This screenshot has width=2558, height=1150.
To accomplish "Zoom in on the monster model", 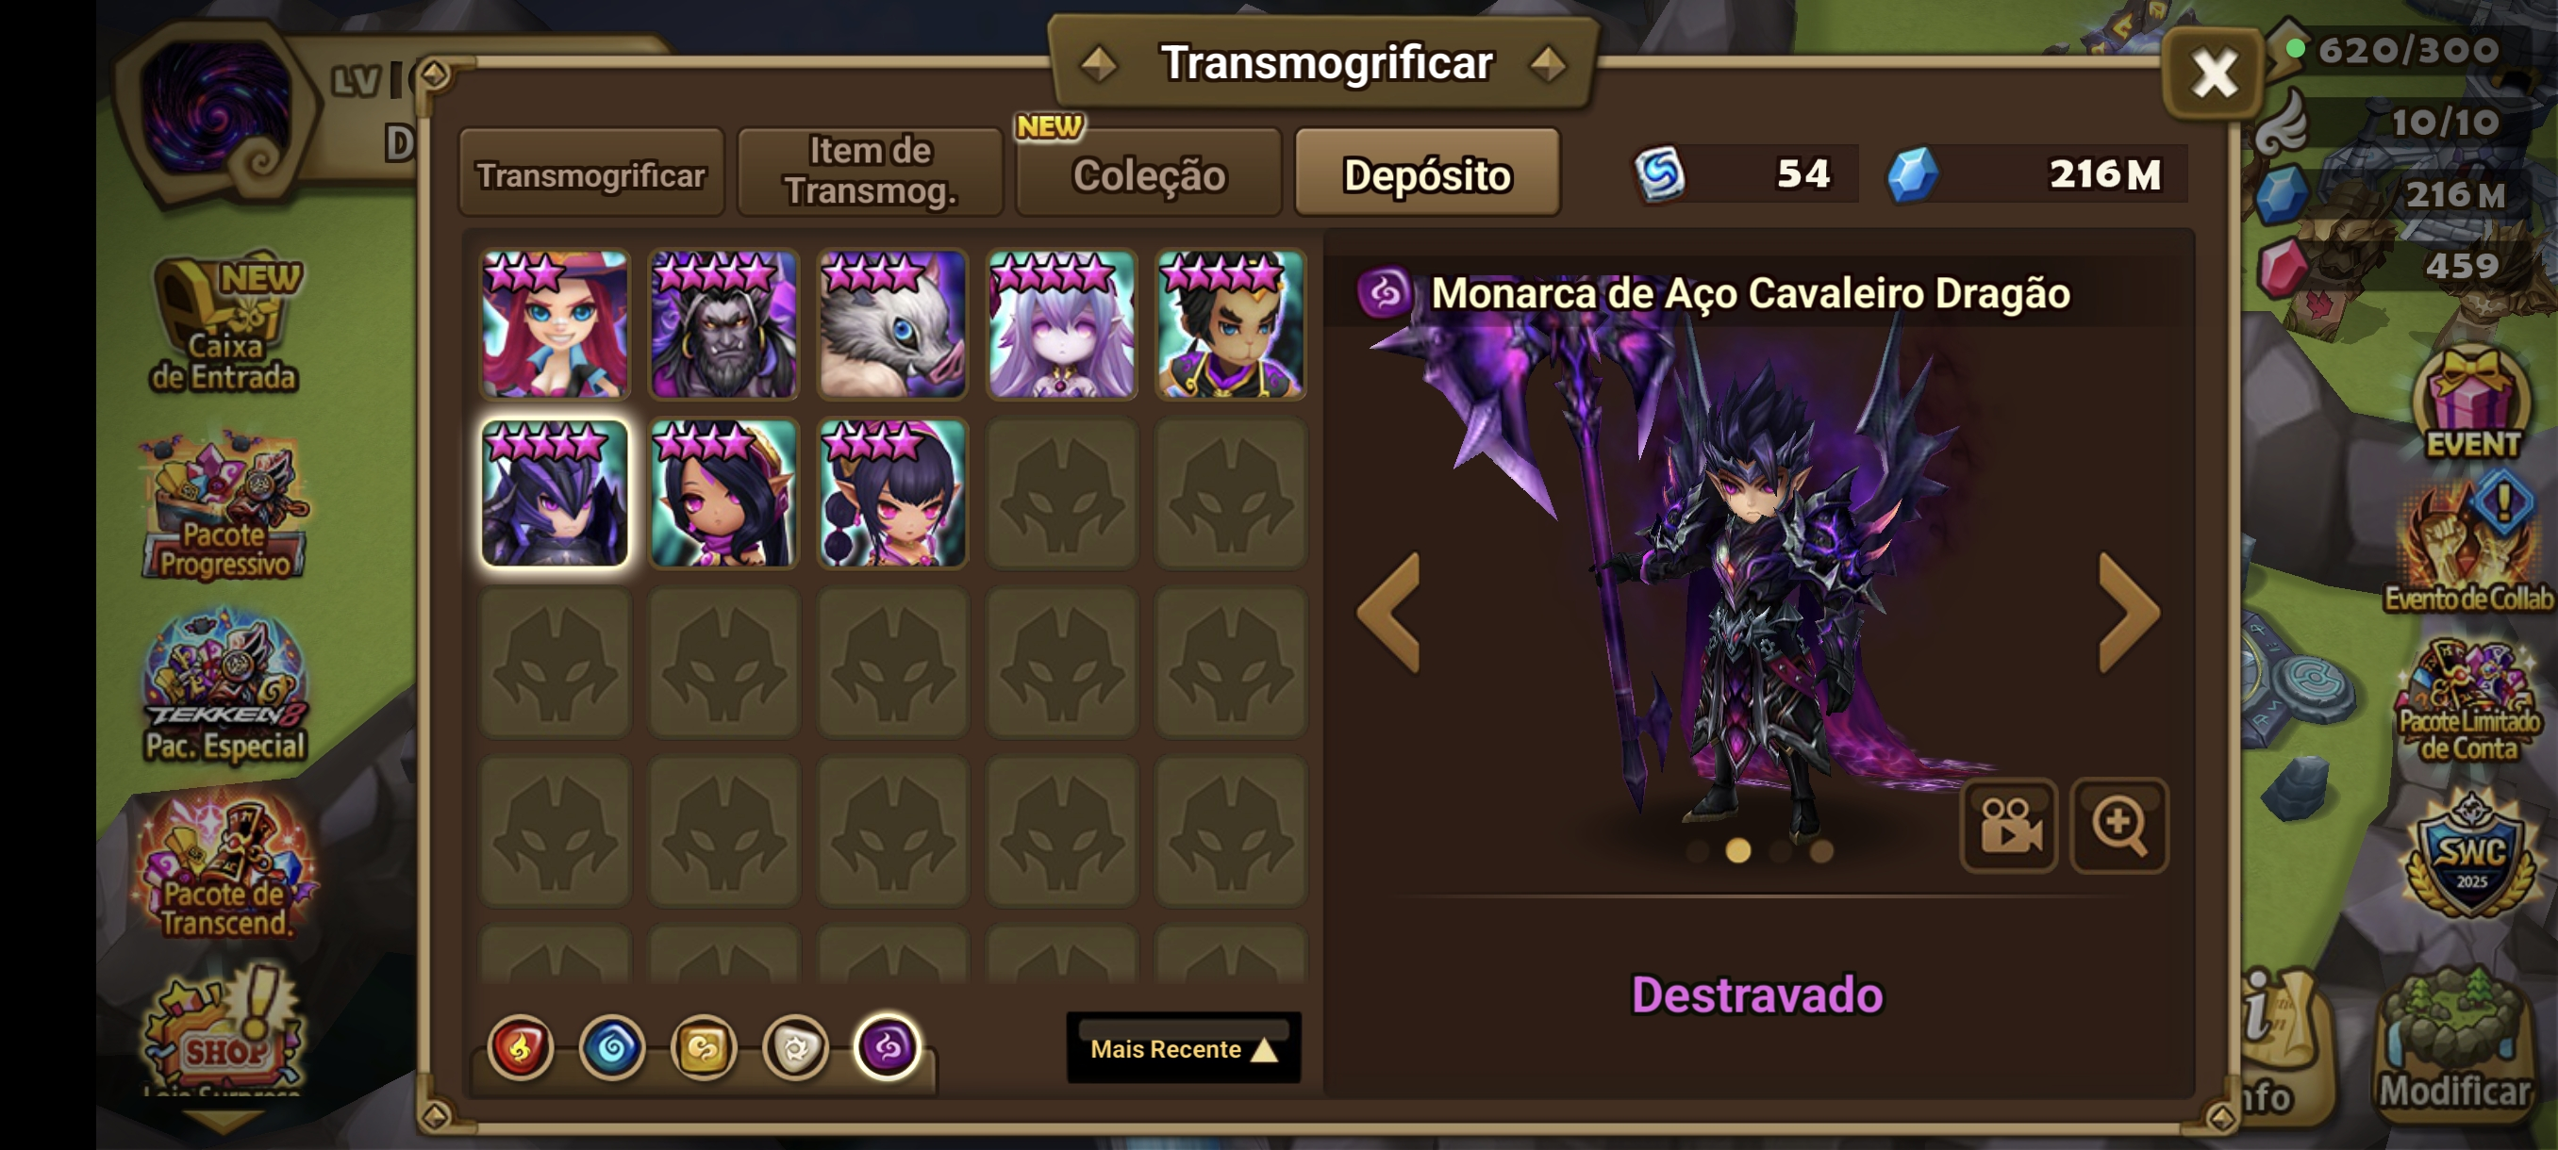I will point(2118,824).
